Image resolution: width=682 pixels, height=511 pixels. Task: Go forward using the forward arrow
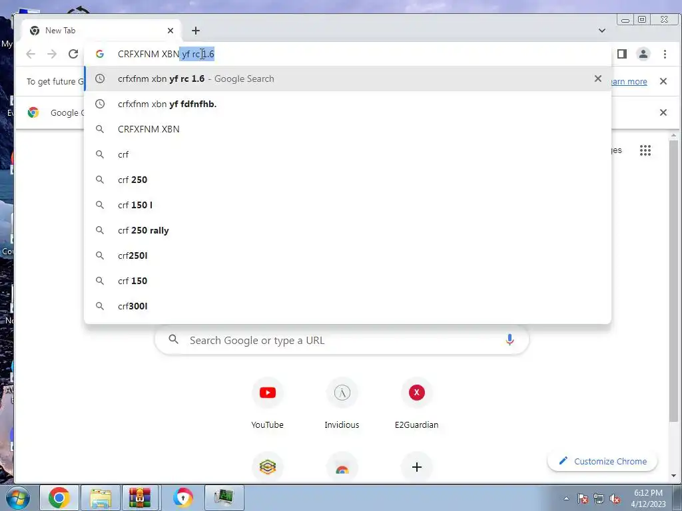pyautogui.click(x=52, y=54)
